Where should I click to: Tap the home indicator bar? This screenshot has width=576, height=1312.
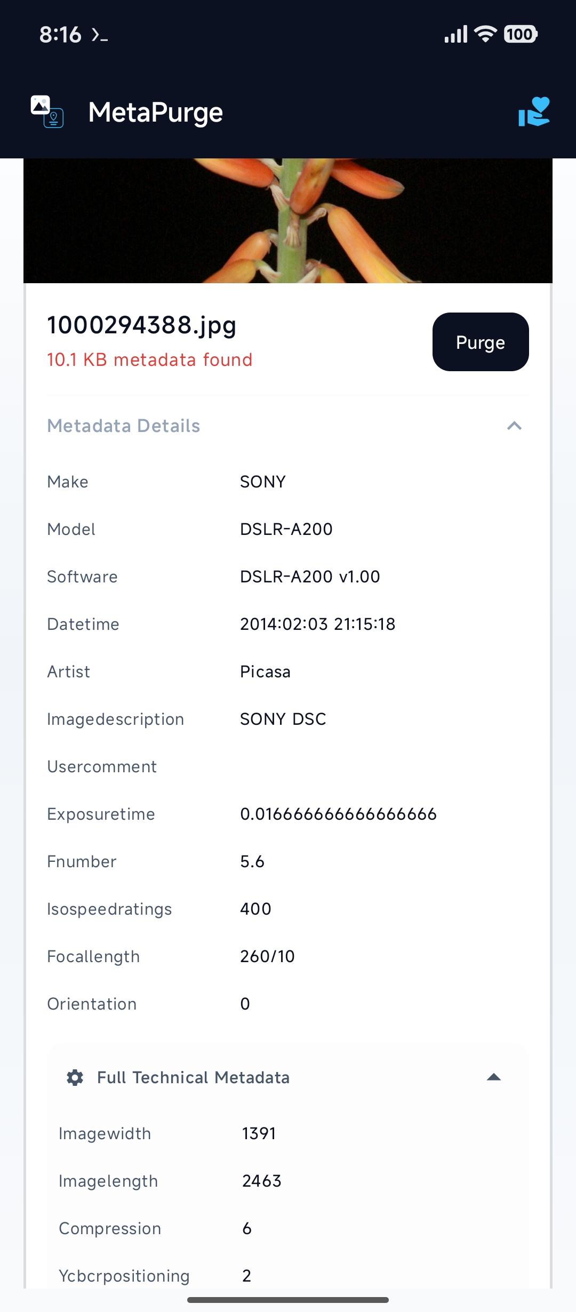pos(288,1300)
